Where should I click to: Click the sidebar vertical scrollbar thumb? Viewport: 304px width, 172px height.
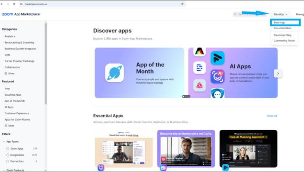point(46,64)
